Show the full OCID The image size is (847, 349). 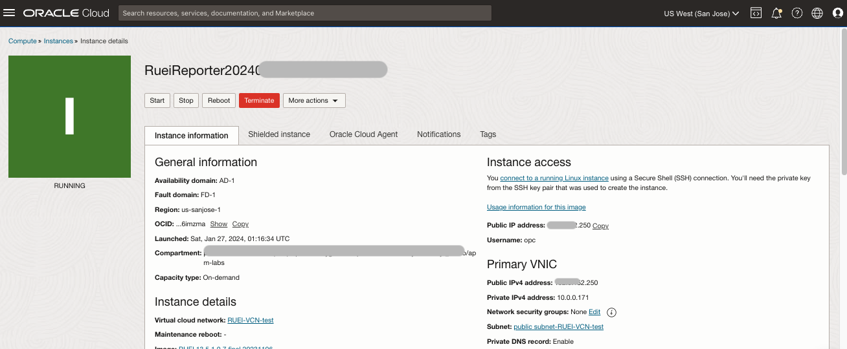click(x=219, y=224)
